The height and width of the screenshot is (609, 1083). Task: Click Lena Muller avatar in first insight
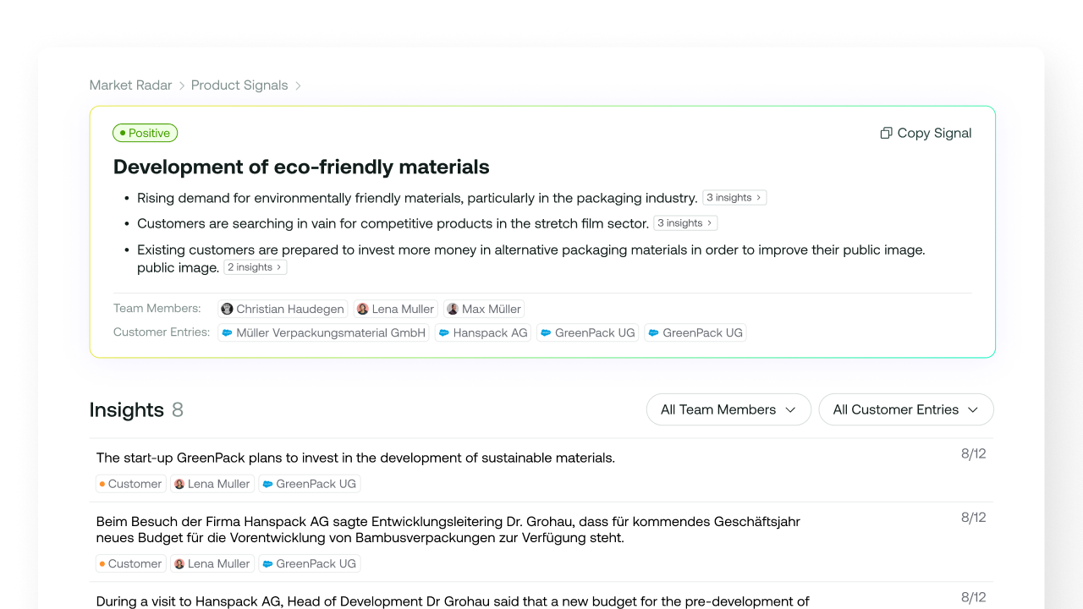179,484
